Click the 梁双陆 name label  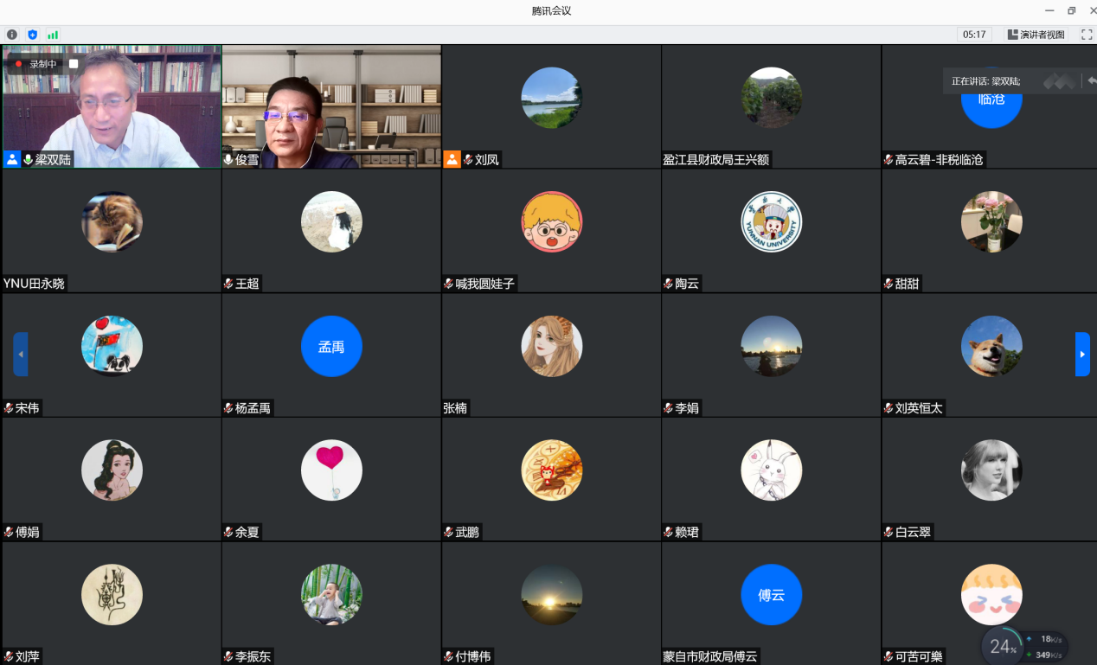[x=53, y=160]
